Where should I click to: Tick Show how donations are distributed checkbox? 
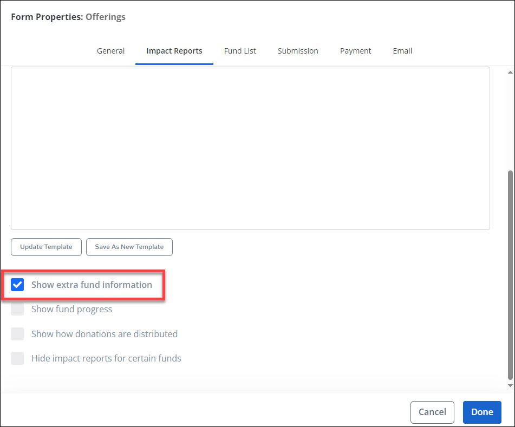[18, 334]
